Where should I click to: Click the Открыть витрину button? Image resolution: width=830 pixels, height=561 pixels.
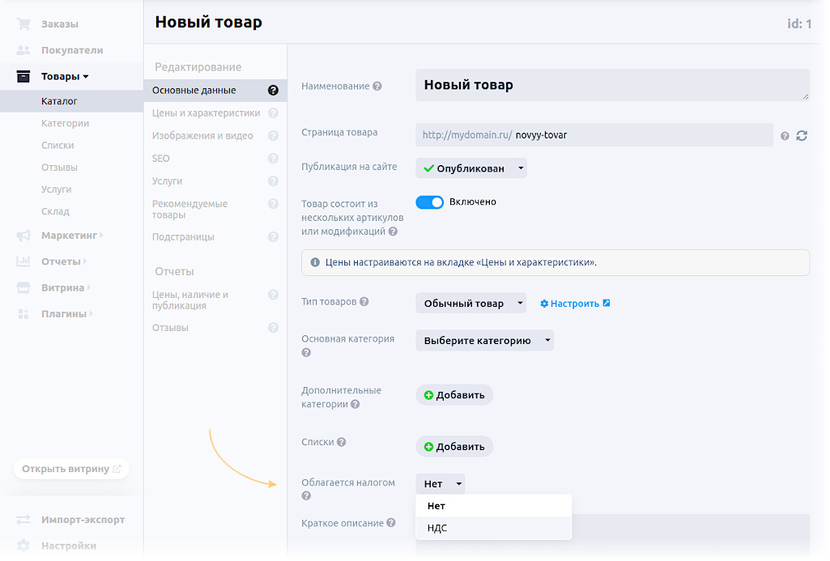pos(71,469)
